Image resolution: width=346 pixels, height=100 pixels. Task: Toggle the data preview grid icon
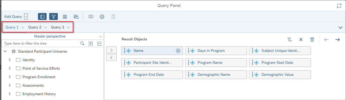(65, 16)
